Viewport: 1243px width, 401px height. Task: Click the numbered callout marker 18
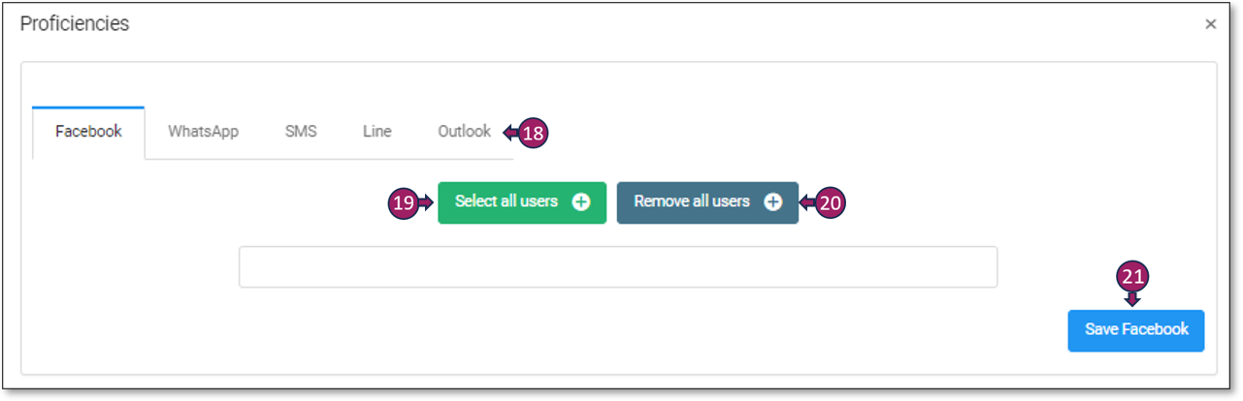(533, 134)
